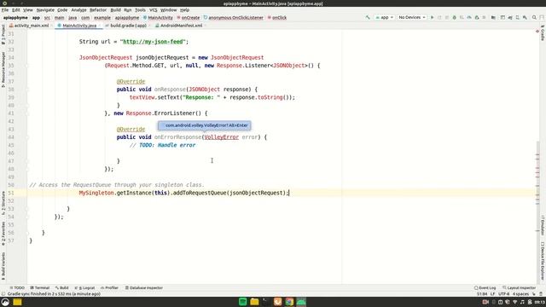This screenshot has width=546, height=307.
Task: Switch to activity_main.xml tab
Action: tap(31, 26)
